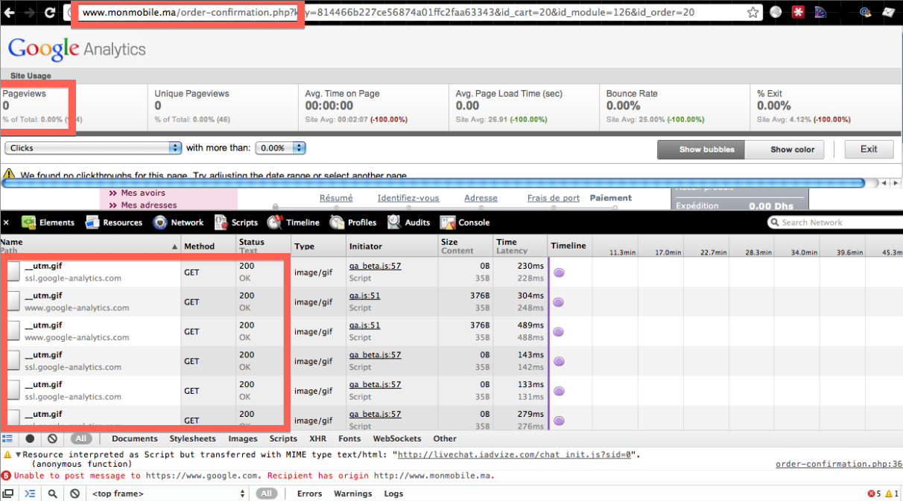The image size is (903, 501).
Task: Click the red error count icon
Action: 871,494
